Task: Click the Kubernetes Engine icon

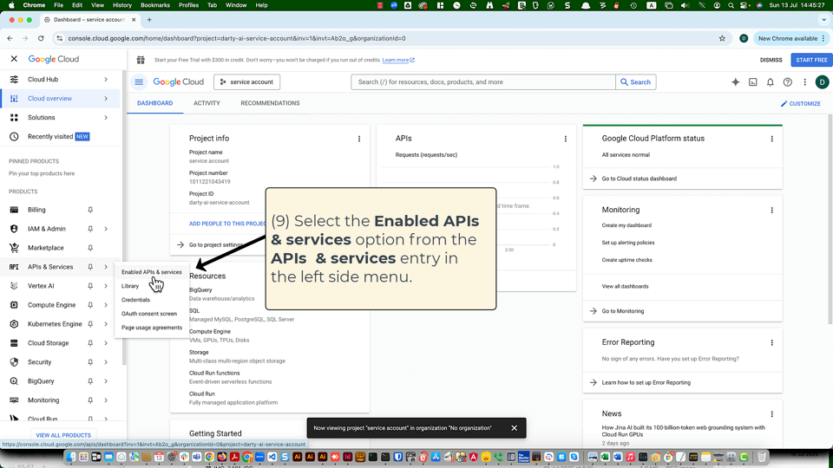Action: pos(15,324)
